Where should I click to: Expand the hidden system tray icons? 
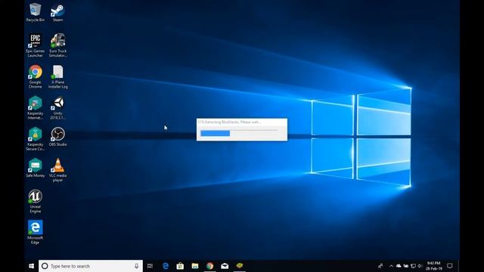coord(391,266)
